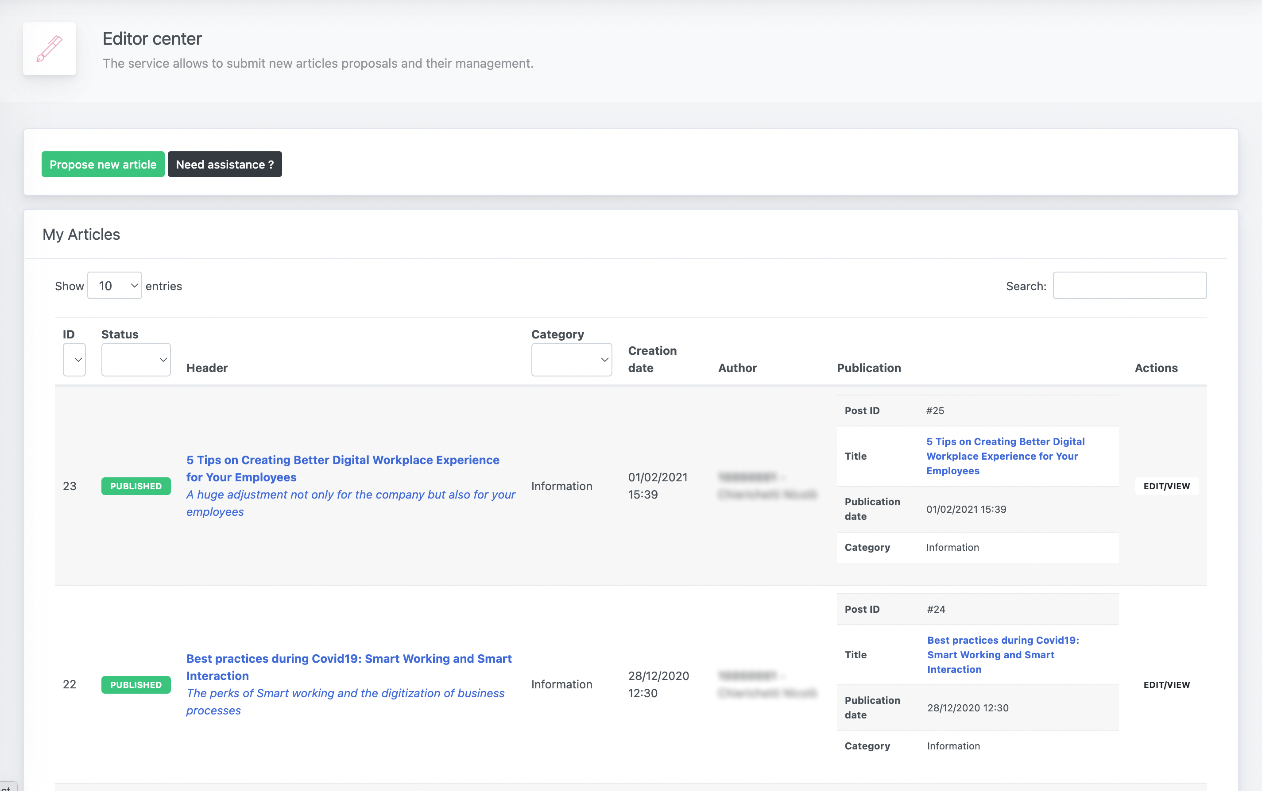The width and height of the screenshot is (1262, 791).
Task: Click EDIT/VIEW for article 22
Action: point(1166,685)
